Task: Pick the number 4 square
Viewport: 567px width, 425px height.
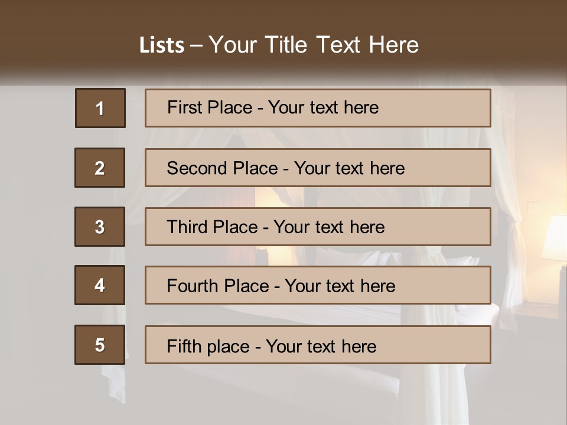Action: tap(100, 285)
